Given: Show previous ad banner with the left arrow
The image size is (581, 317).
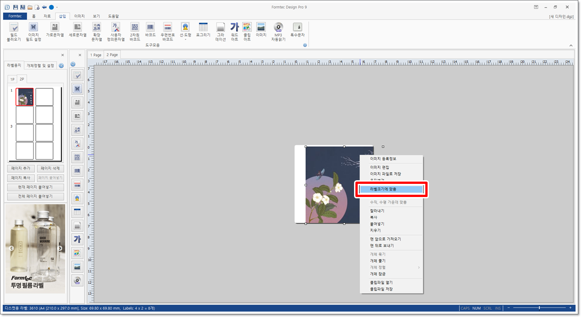Looking at the screenshot, I should click(11, 248).
